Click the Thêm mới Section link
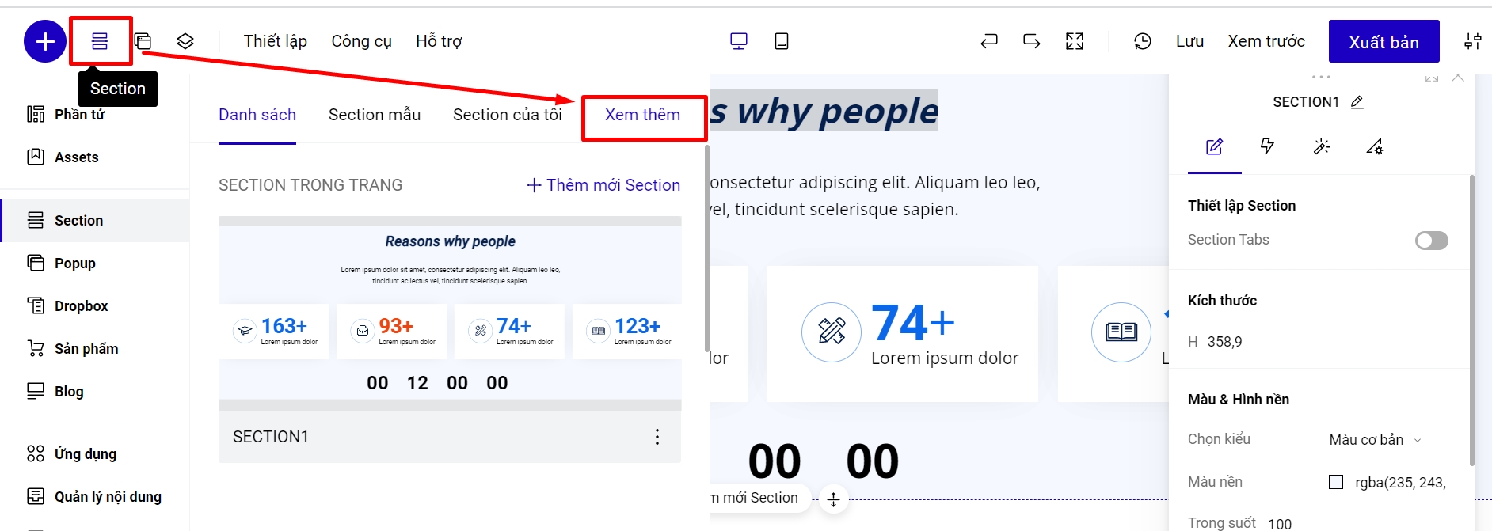1492x531 pixels. pyautogui.click(x=603, y=185)
